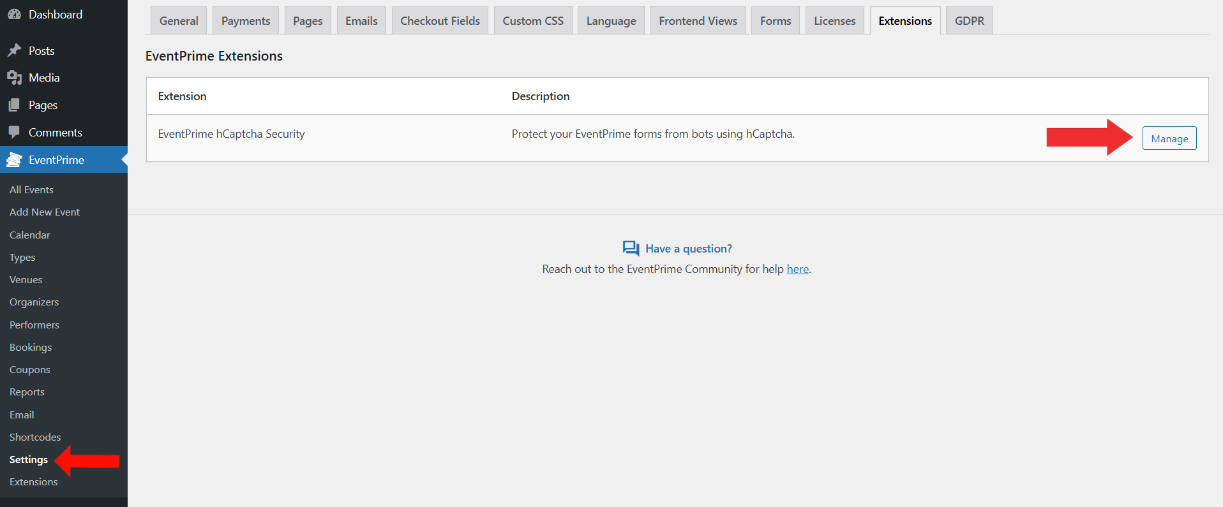Click the Posts pushpin icon
This screenshot has height=507, width=1223.
click(14, 50)
